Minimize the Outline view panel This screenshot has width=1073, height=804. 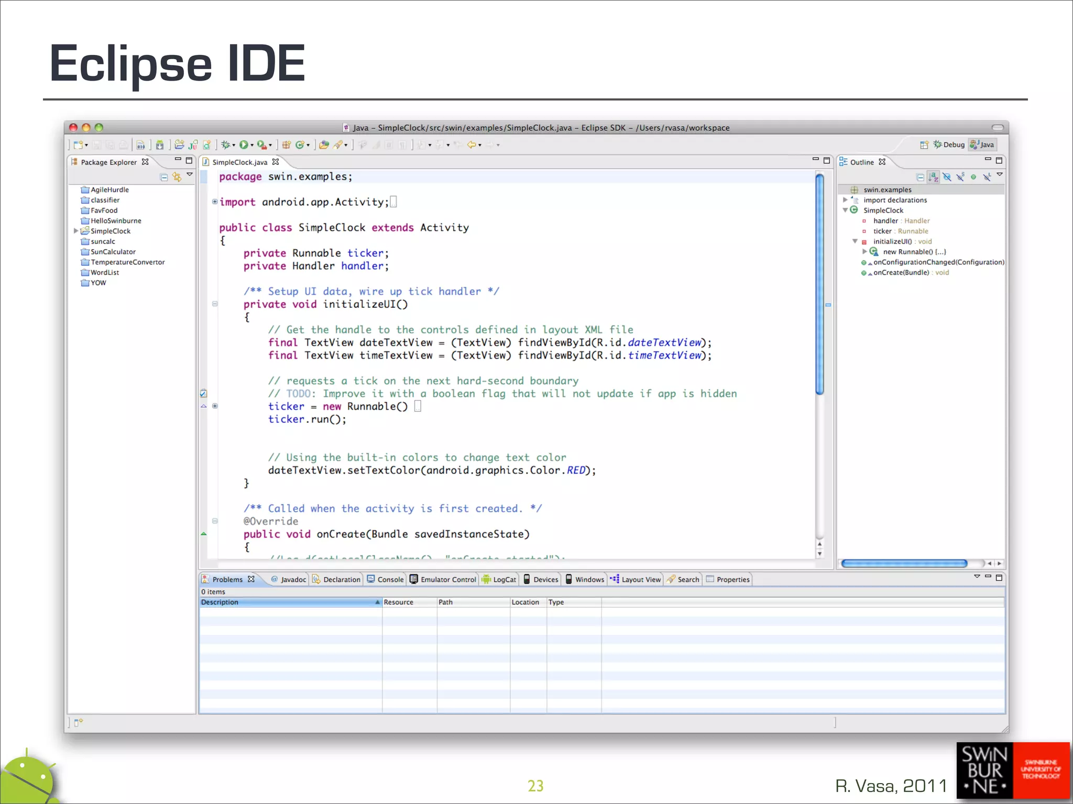(988, 159)
